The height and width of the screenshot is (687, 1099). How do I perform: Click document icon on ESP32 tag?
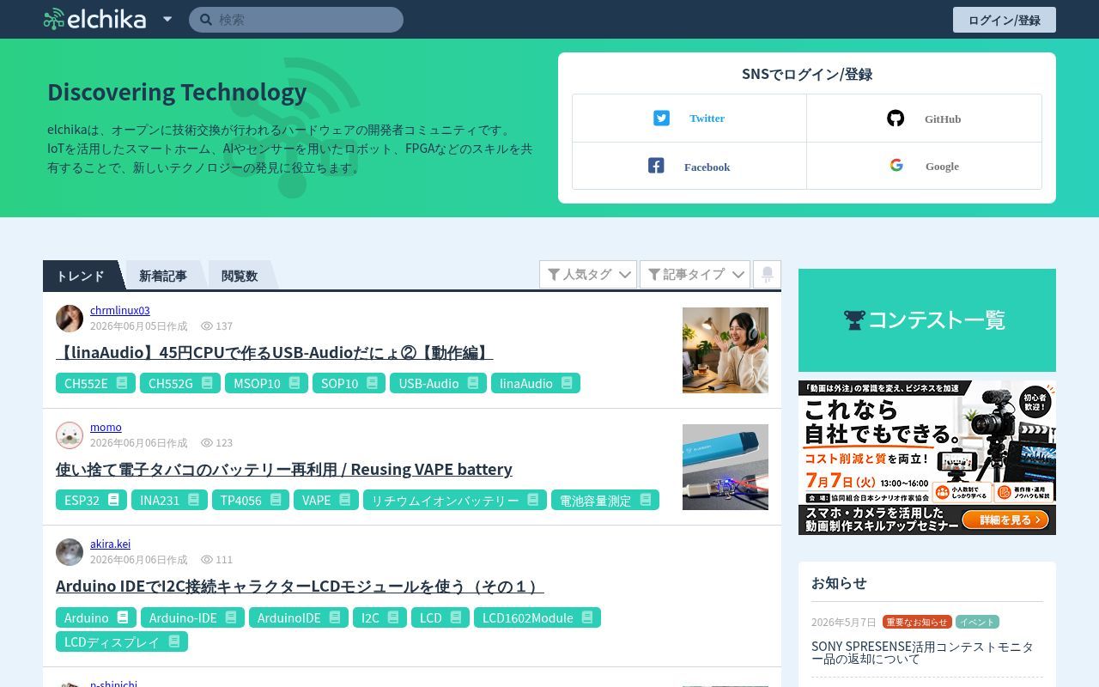coord(113,500)
